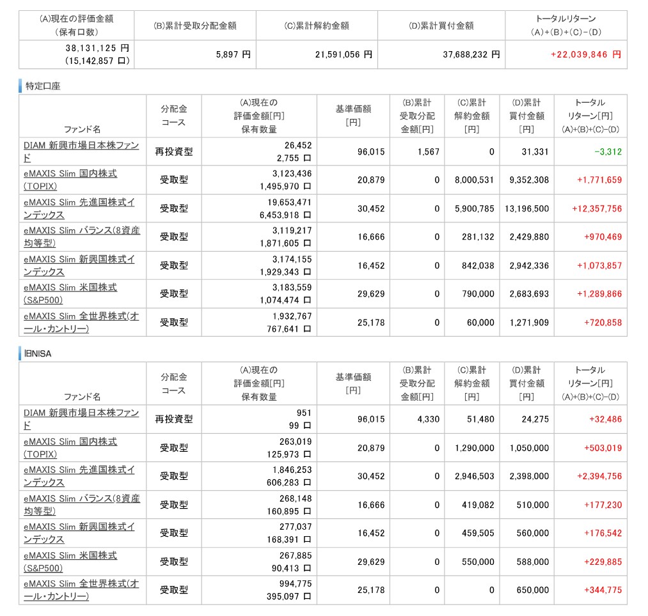The width and height of the screenshot is (648, 616).
Task: Select redemption amount 51,480 in 旧NISA
Action: (480, 419)
